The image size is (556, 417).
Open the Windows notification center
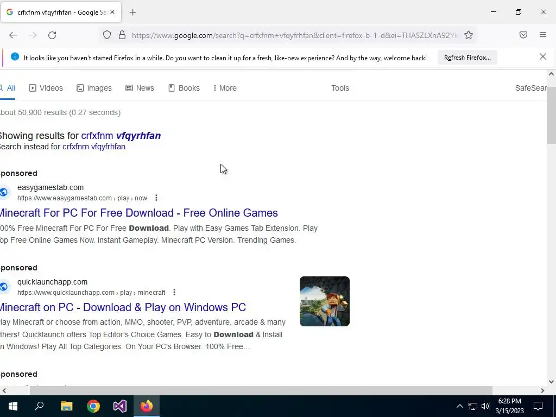[538, 406]
